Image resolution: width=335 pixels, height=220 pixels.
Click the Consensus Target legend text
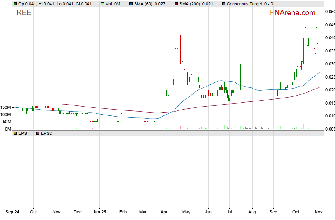coord(250,4)
